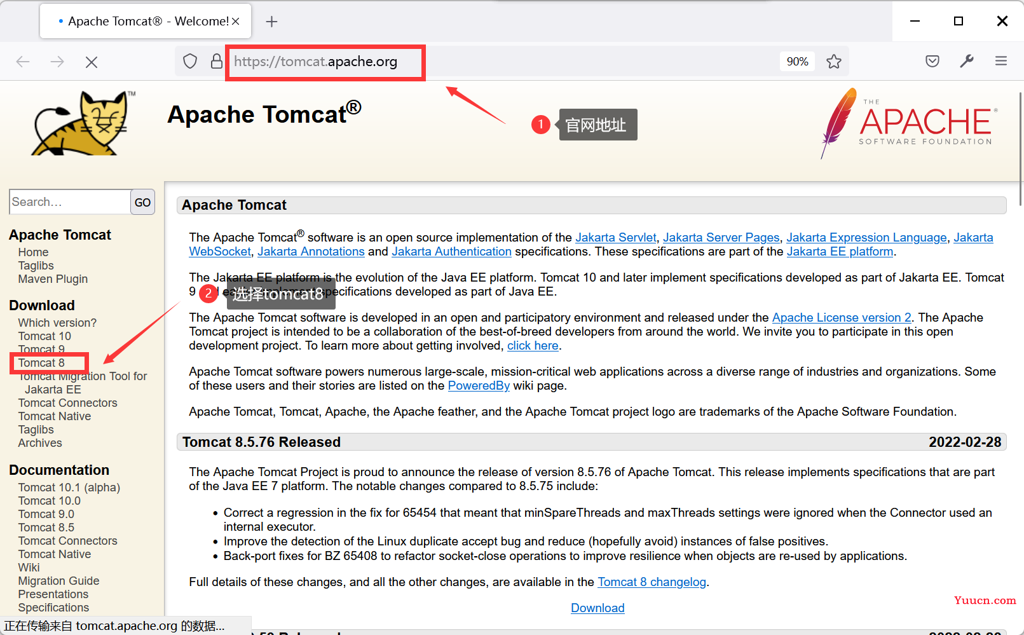Open Tomcat 8.5 documentation link
Image resolution: width=1024 pixels, height=635 pixels.
click(x=46, y=528)
